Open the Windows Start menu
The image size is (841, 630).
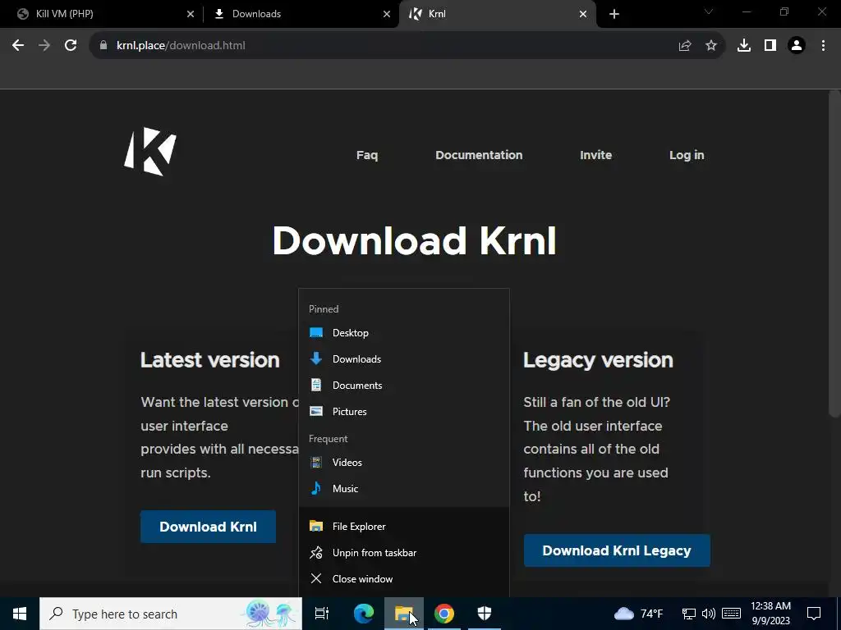pyautogui.click(x=20, y=614)
